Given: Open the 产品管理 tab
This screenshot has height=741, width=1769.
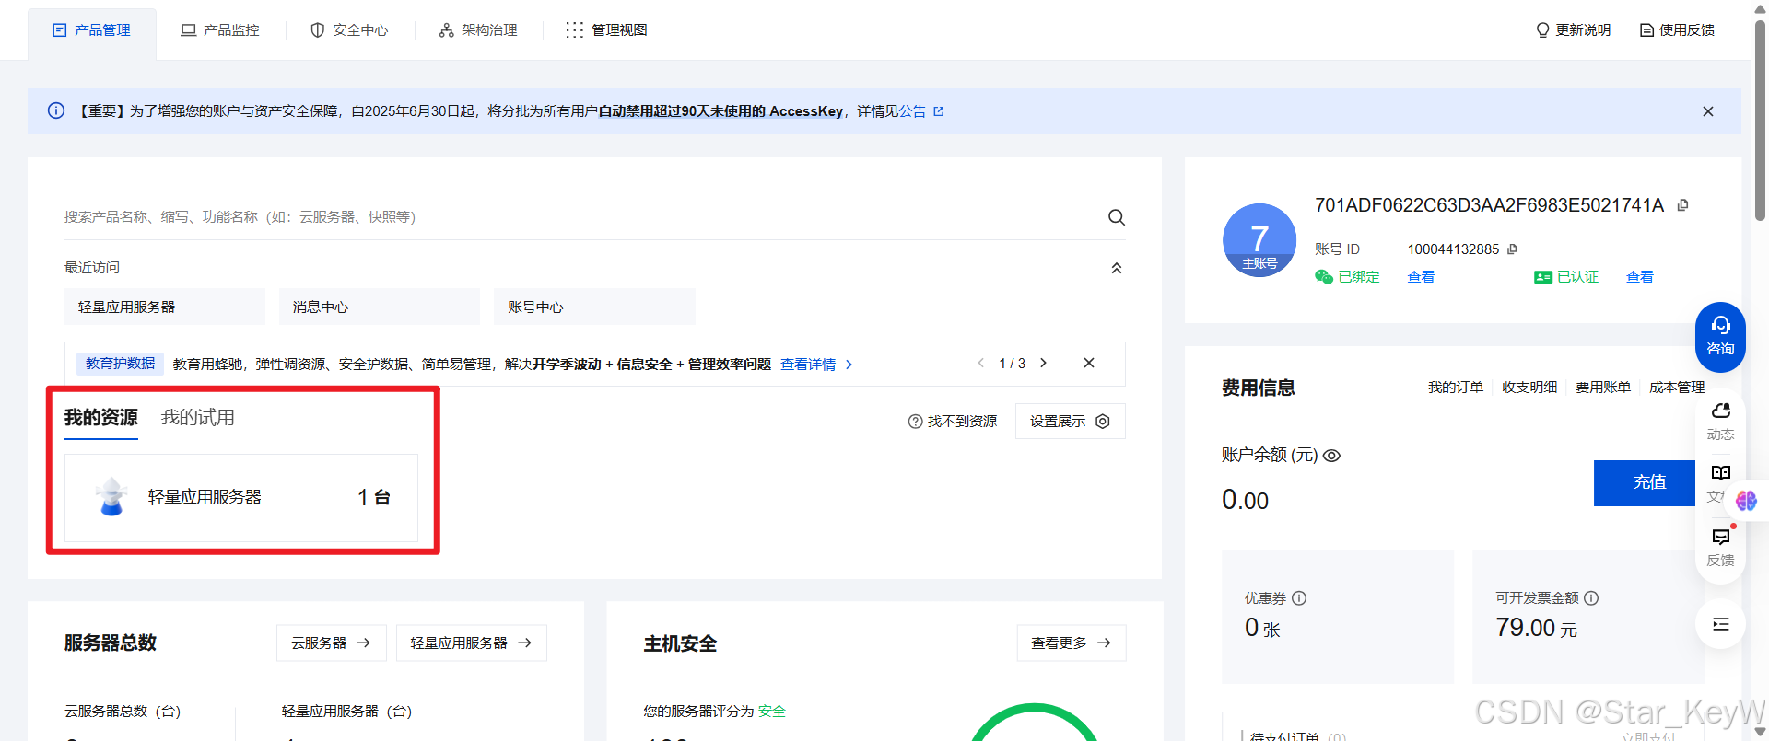Looking at the screenshot, I should [92, 30].
